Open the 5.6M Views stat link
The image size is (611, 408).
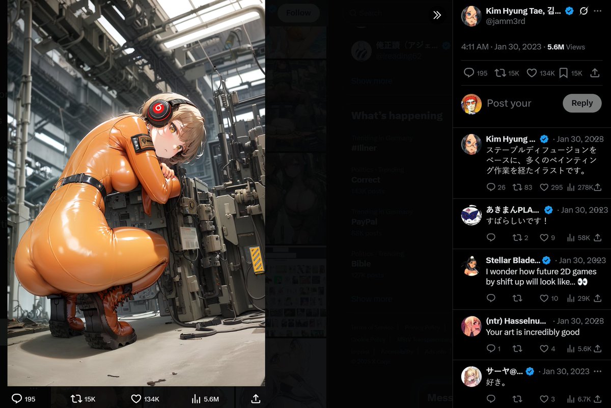pyautogui.click(x=566, y=47)
